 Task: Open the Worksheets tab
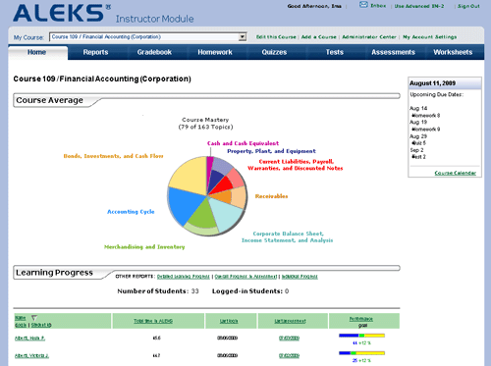pos(453,52)
